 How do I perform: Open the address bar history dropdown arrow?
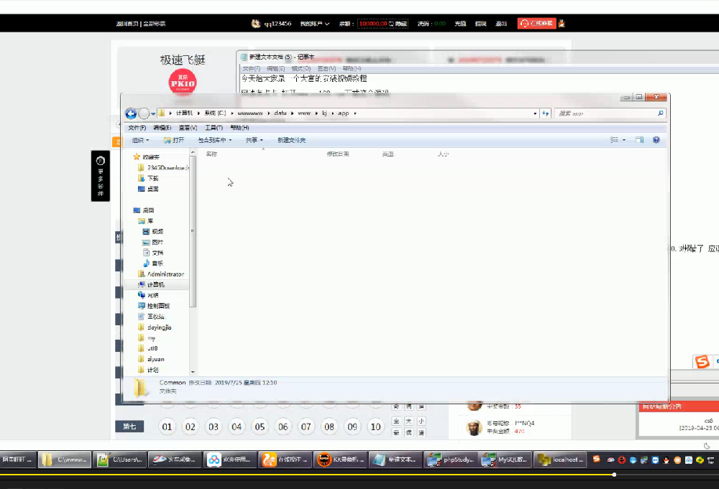tap(535, 113)
